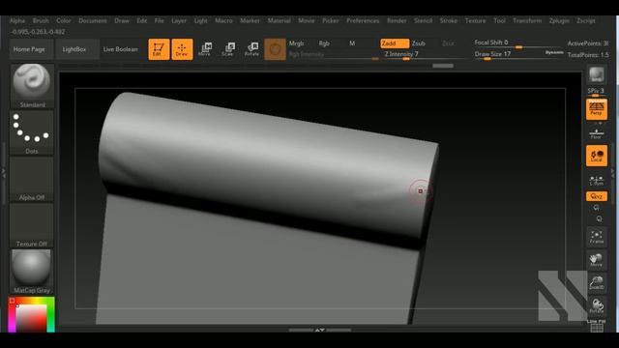Viewport: 619px width, 348px height.
Task: Open the Picker menu
Action: coord(331,20)
